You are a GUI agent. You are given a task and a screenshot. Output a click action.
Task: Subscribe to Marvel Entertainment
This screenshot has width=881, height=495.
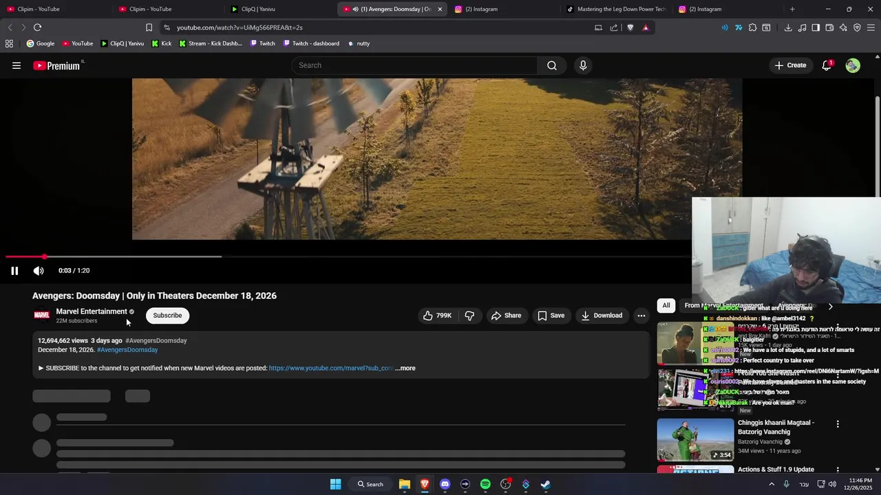tap(167, 316)
